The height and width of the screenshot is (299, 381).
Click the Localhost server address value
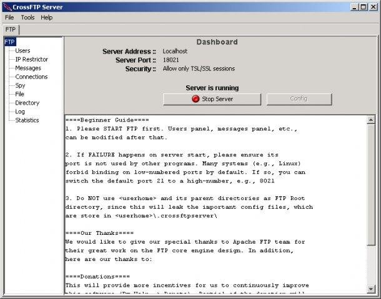(x=175, y=51)
